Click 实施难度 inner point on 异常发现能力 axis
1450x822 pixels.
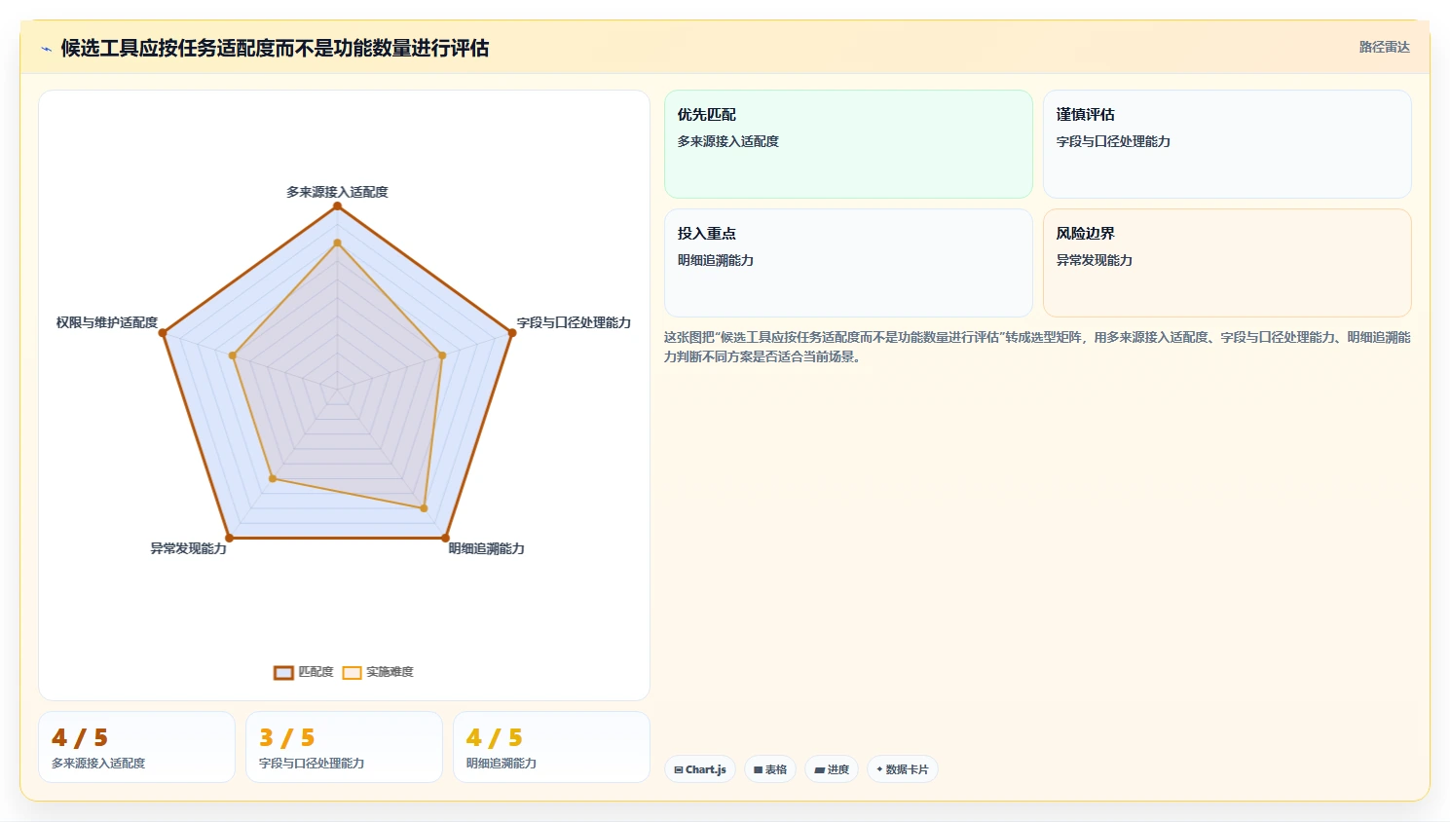pyautogui.click(x=273, y=479)
